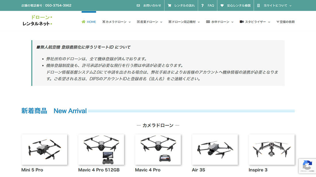Viewport: 316px width, 177px height.
Task: Expand the 産業ドローン dropdown menu
Action: click(161, 22)
